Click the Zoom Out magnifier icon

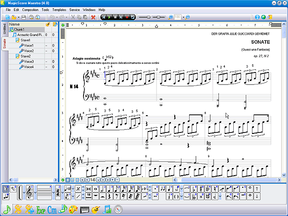187,17
